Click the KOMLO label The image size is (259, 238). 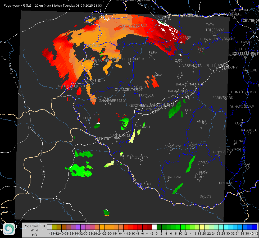tap(203, 162)
